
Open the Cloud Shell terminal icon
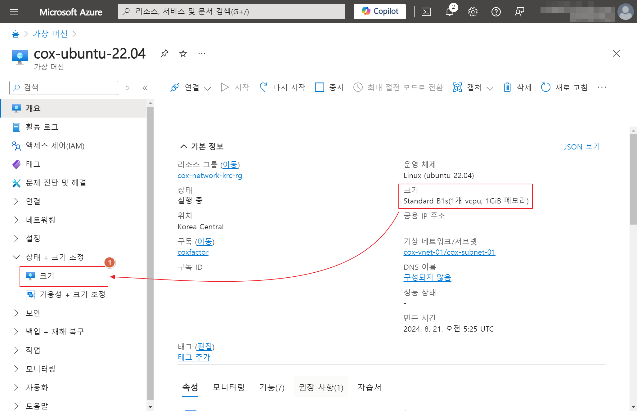coord(426,12)
